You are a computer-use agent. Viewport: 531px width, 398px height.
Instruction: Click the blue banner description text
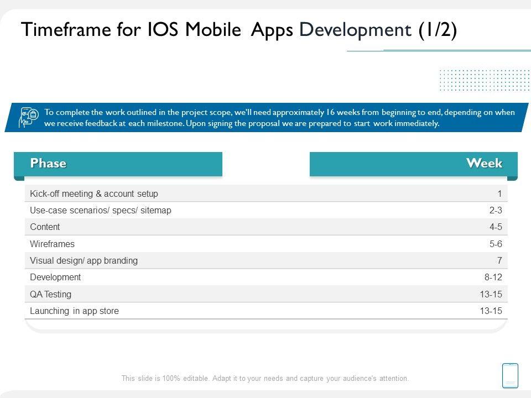tap(279, 118)
